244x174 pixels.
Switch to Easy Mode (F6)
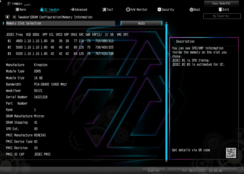(221, 3)
